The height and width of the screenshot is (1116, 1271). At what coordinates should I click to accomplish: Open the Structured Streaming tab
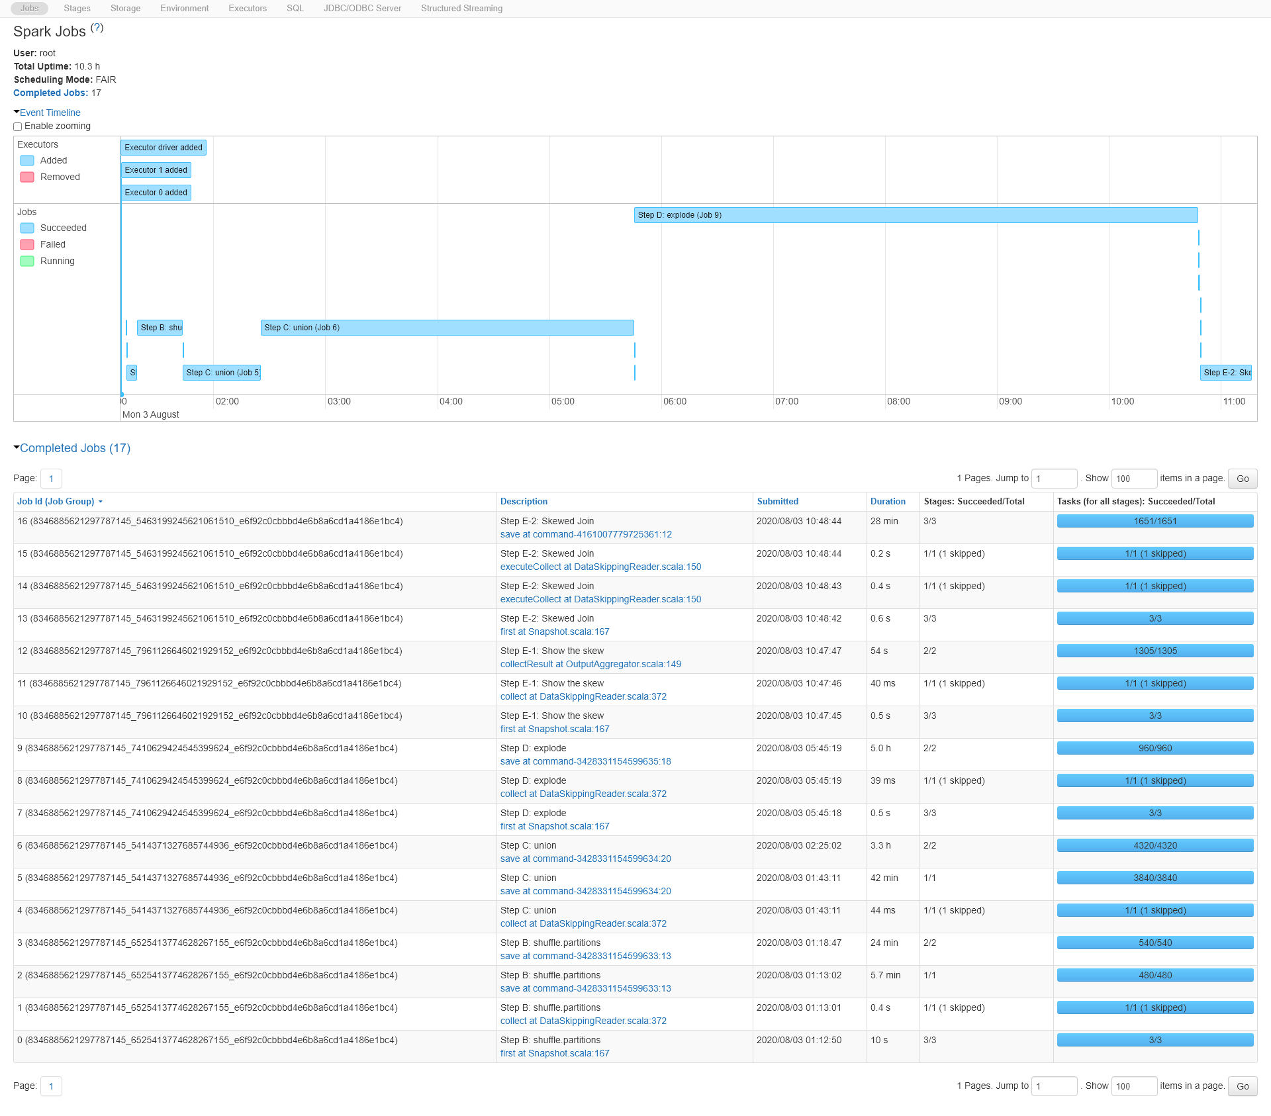[x=462, y=9]
